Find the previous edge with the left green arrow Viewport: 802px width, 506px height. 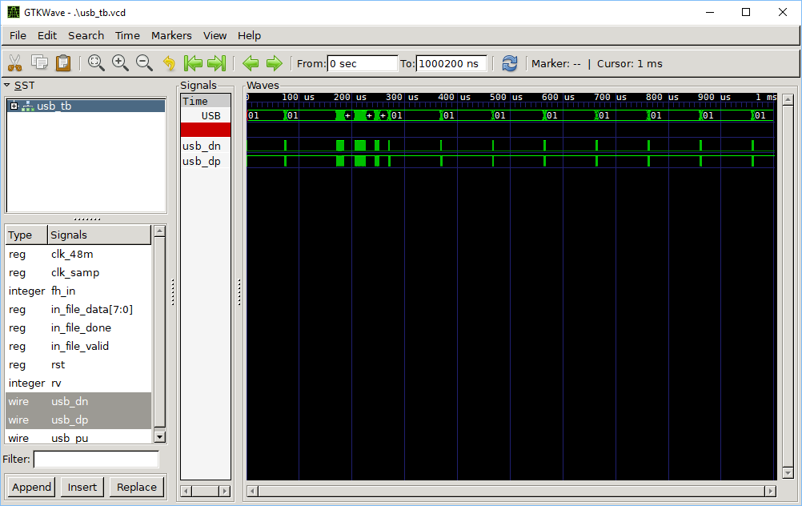pos(251,63)
